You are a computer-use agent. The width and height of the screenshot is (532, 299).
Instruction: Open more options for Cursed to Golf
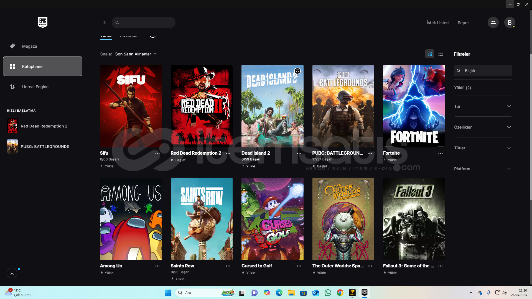[x=299, y=266]
